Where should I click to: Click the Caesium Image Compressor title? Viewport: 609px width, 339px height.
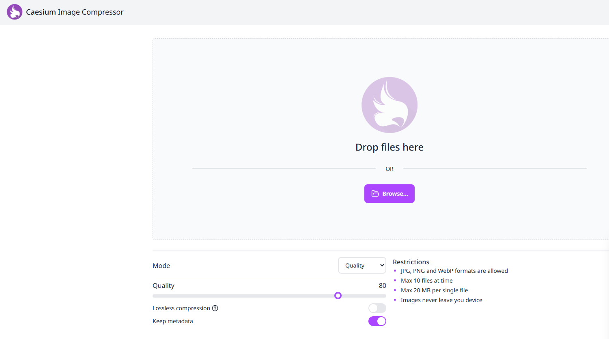coord(75,12)
